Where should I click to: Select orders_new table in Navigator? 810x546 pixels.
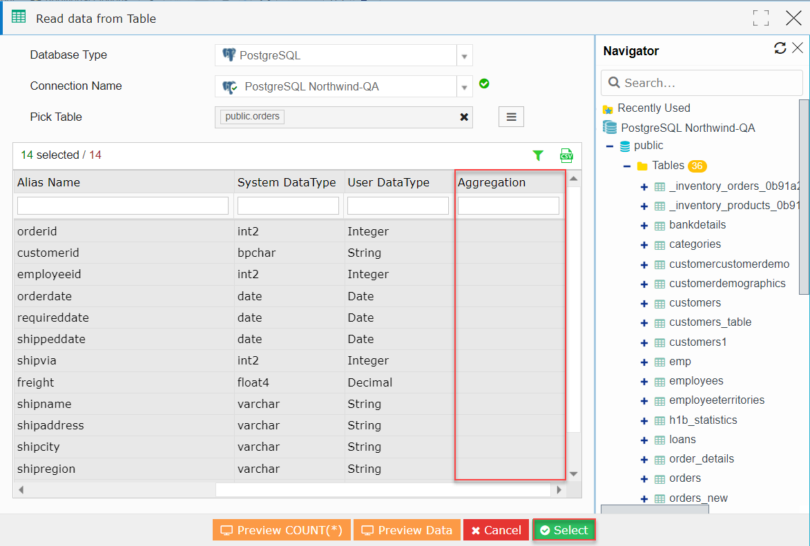[698, 498]
